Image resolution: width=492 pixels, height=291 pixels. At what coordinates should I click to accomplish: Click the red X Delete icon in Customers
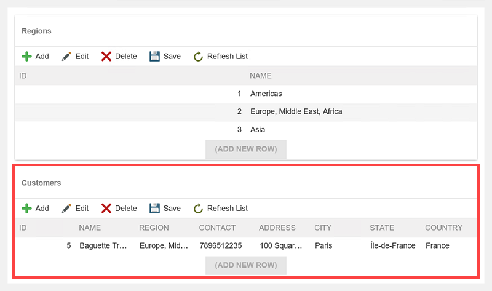(x=106, y=209)
